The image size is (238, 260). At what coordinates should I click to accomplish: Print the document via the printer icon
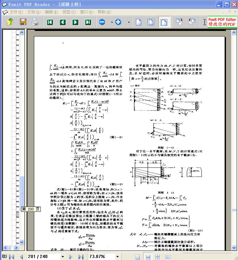pos(35,22)
